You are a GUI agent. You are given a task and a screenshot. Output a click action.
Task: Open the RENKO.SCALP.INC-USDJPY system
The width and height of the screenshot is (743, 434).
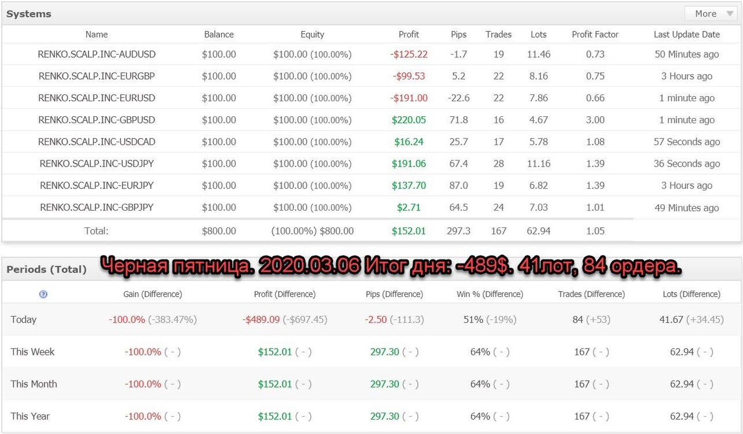tap(97, 164)
